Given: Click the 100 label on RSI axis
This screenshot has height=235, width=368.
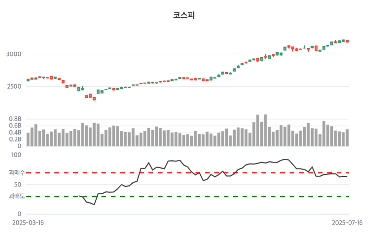Looking at the screenshot, I should tap(16, 155).
